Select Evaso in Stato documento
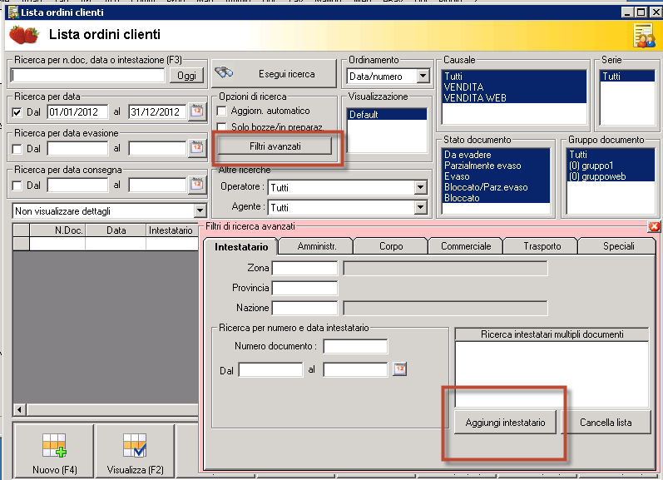The image size is (663, 480). click(496, 176)
